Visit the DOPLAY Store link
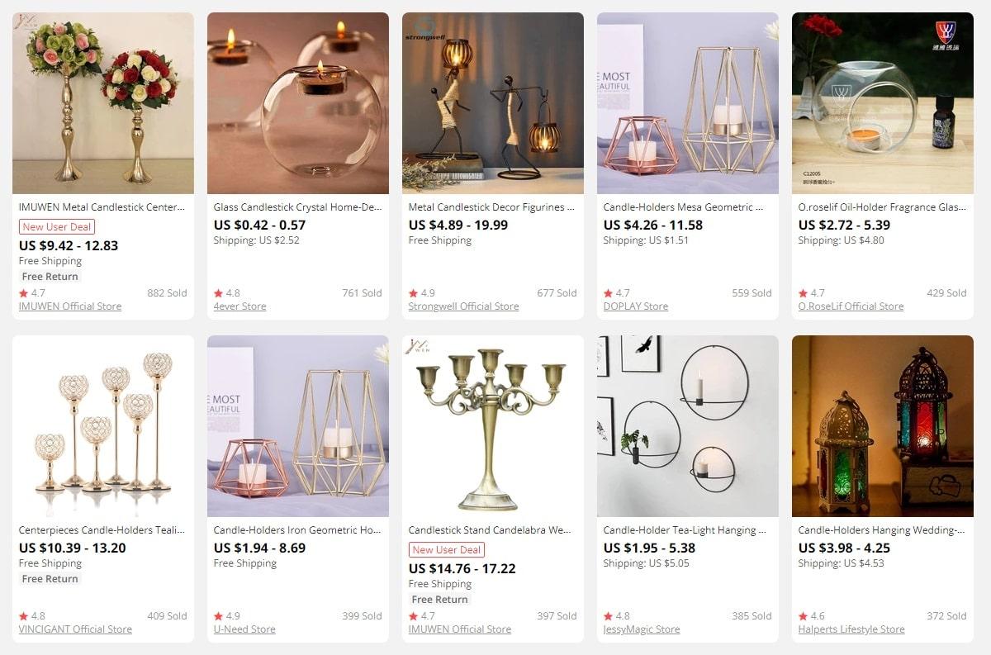 (635, 306)
